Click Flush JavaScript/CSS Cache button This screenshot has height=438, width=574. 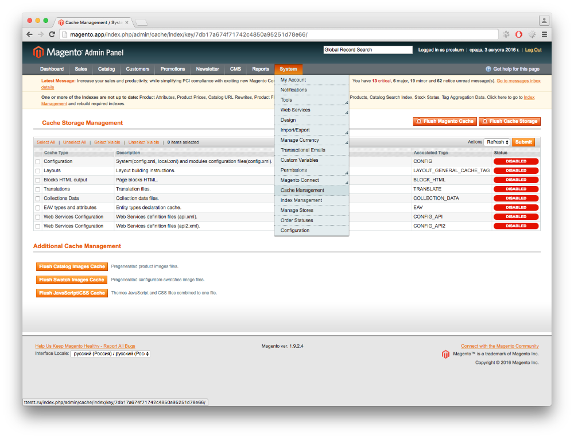click(x=72, y=293)
